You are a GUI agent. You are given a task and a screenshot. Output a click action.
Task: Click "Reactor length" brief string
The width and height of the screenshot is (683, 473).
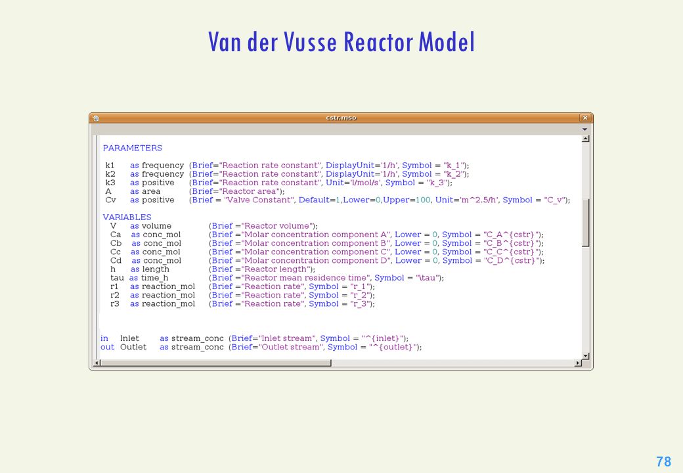[x=276, y=269]
